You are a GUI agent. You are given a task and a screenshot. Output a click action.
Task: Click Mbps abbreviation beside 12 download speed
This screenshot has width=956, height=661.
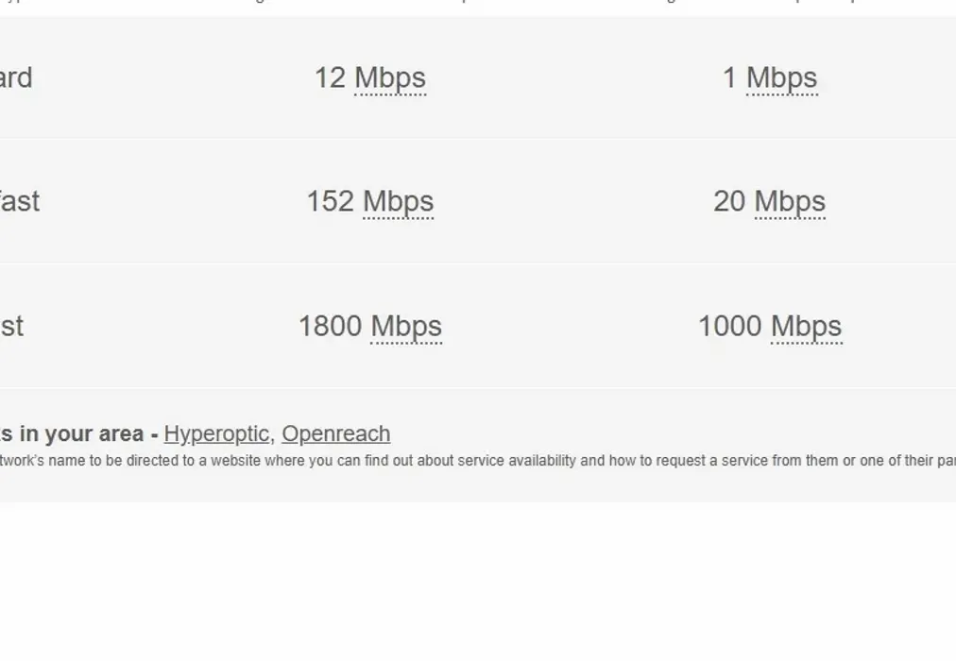[390, 78]
